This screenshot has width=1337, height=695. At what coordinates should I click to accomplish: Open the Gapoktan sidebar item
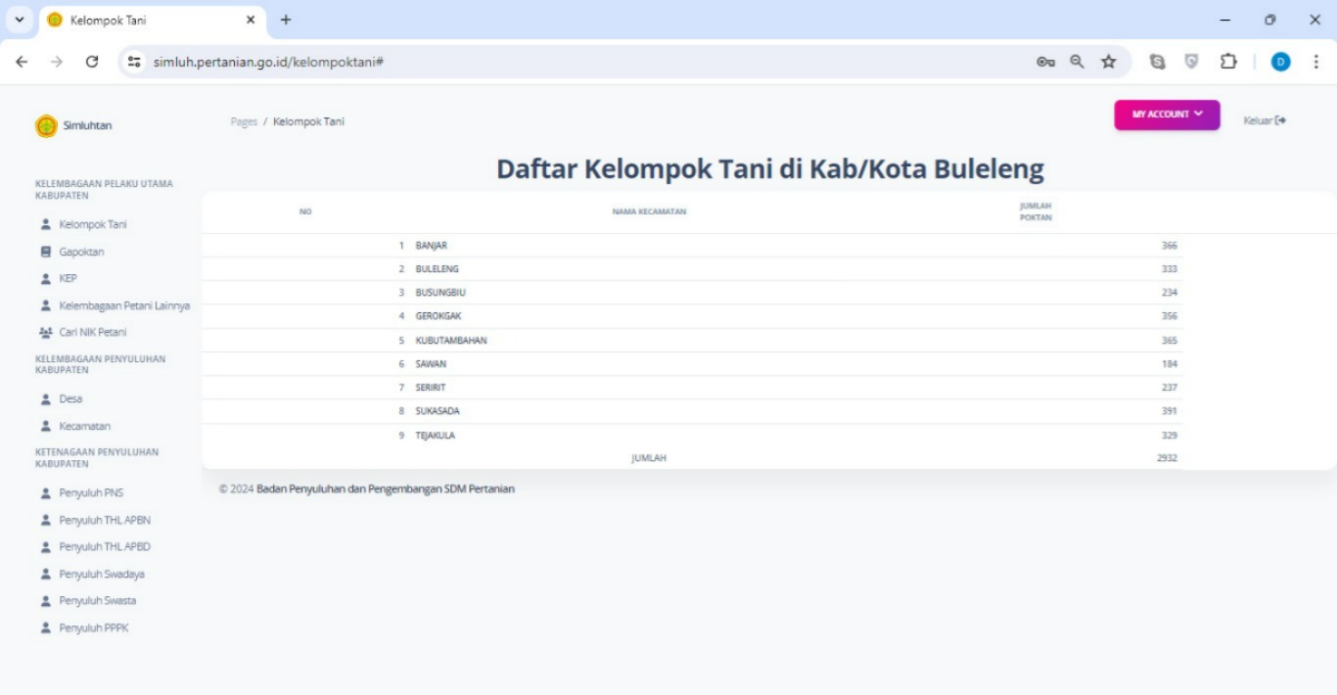[81, 252]
